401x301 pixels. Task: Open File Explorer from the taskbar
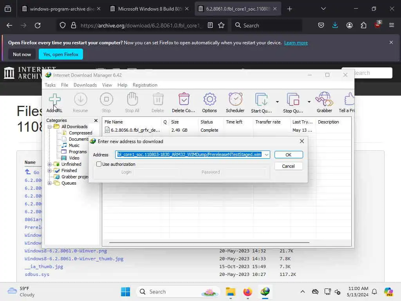(x=230, y=292)
